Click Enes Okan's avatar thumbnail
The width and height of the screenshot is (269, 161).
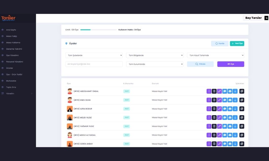point(70,100)
